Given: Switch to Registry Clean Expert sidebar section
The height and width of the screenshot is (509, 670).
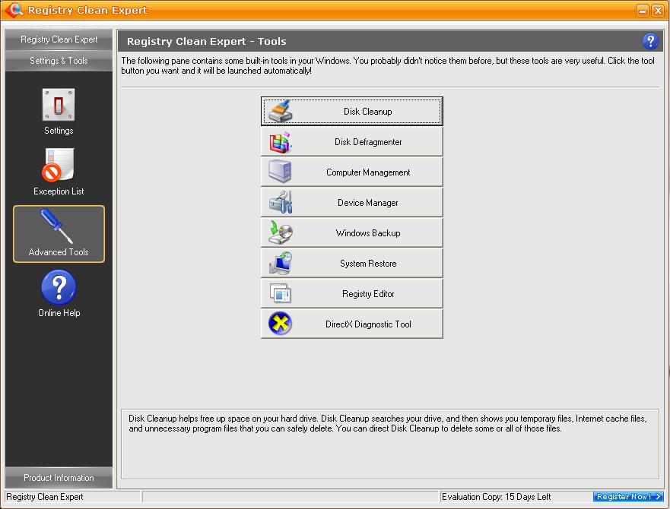Looking at the screenshot, I should (59, 40).
